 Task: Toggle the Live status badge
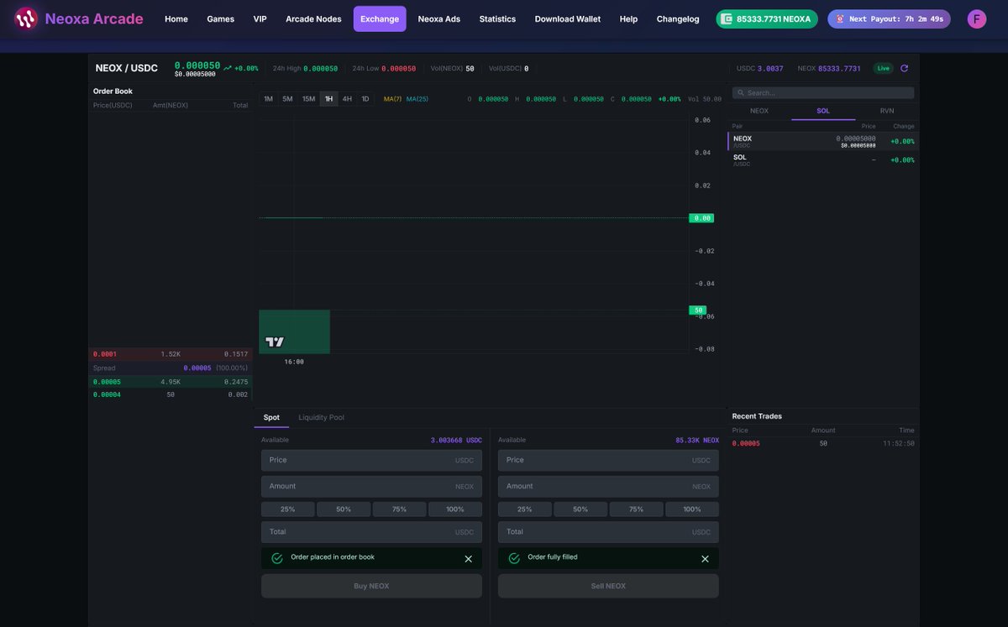883,68
